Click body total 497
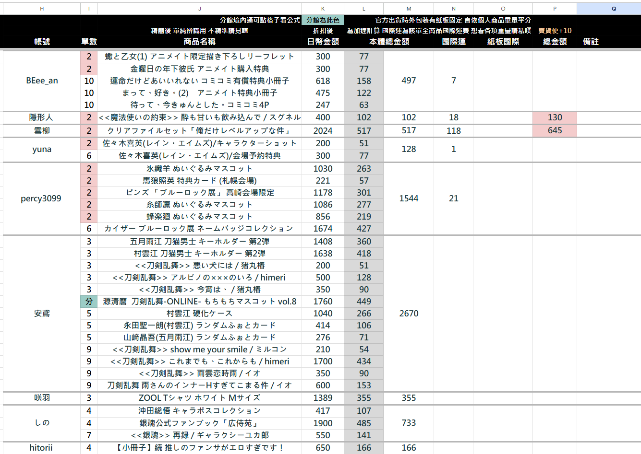Image resolution: width=641 pixels, height=454 pixels. click(x=409, y=81)
